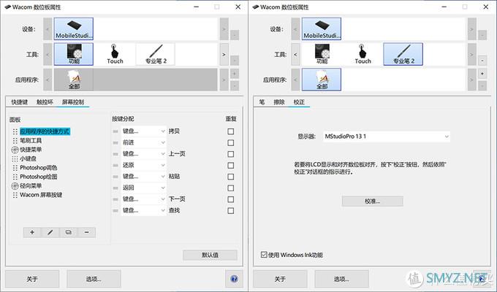Duplicate the selected panel
Screen dimensions: 497x292
coord(68,232)
